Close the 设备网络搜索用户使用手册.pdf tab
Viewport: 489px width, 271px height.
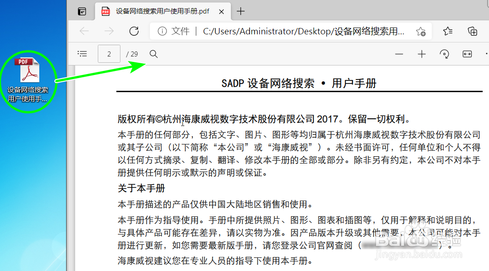(221, 12)
